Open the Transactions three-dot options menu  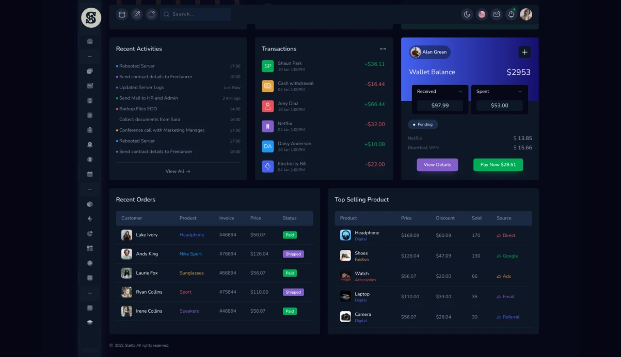pos(383,49)
